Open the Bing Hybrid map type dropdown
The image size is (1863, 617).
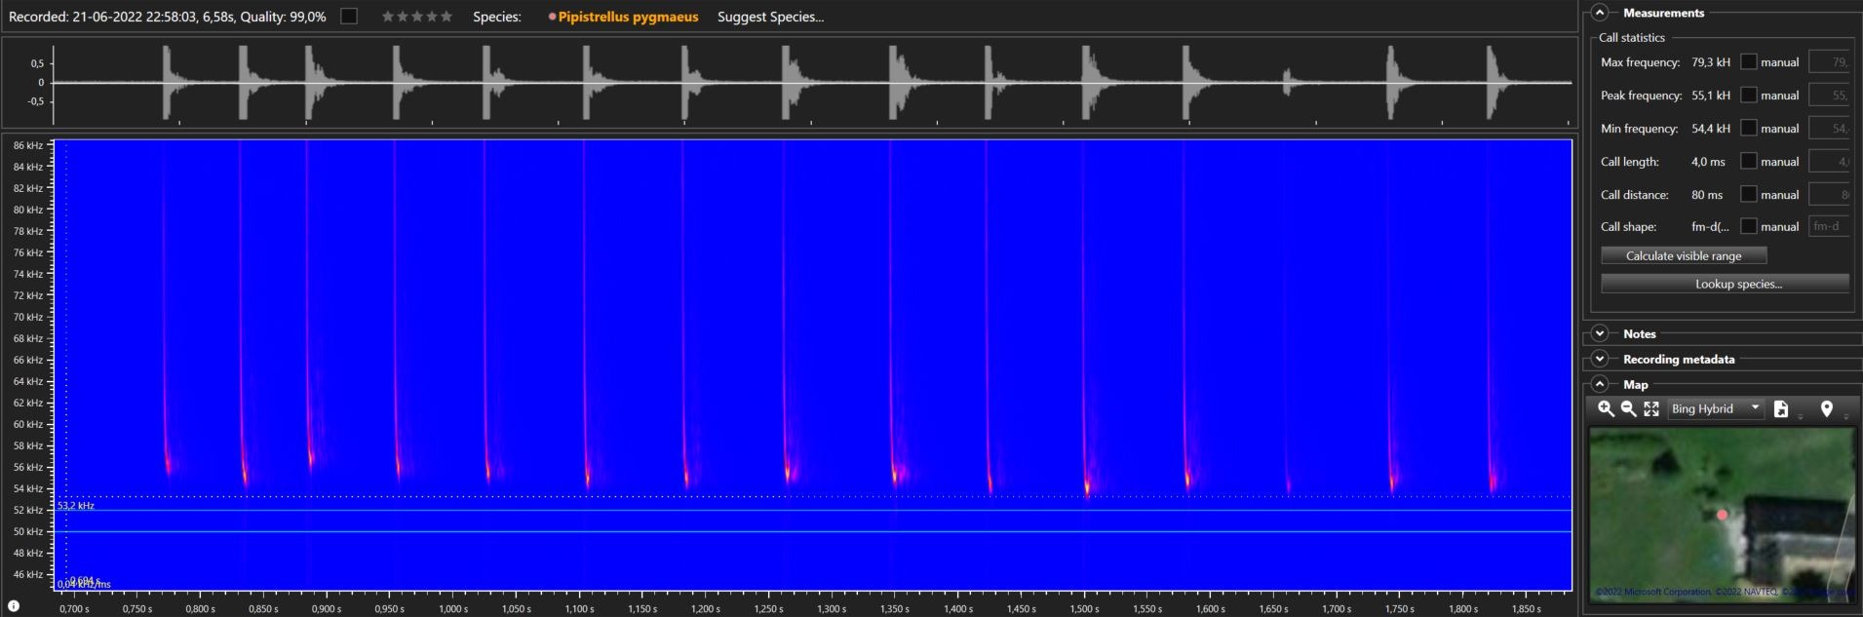click(1715, 409)
